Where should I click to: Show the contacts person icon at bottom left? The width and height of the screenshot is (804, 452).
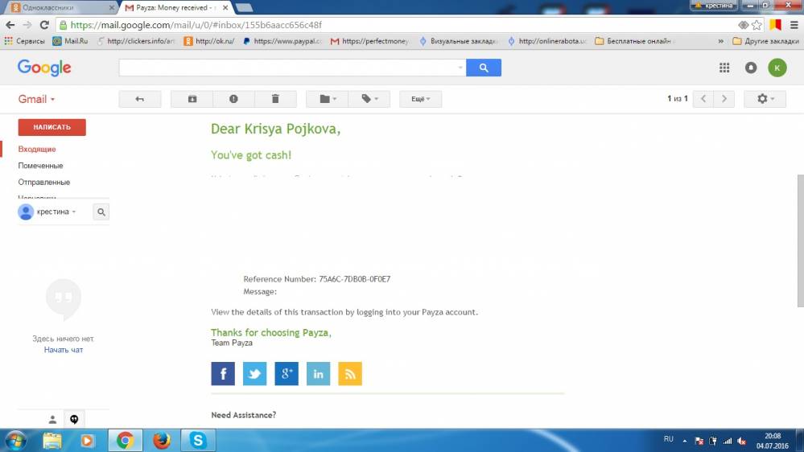pyautogui.click(x=52, y=420)
